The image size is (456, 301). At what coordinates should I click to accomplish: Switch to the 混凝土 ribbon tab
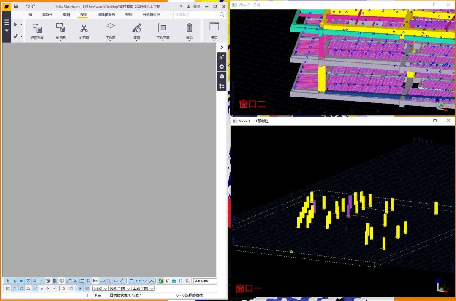pyautogui.click(x=47, y=15)
